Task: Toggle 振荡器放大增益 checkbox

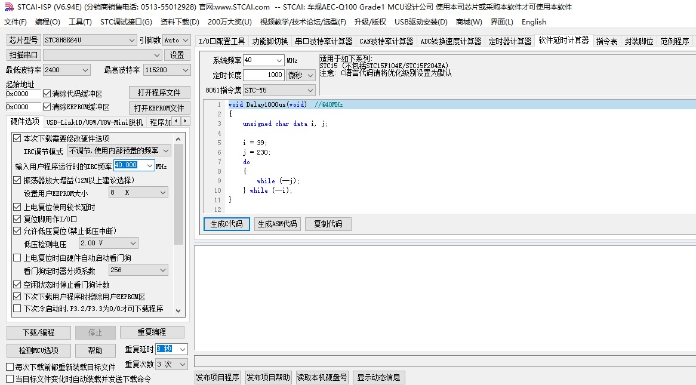Action: (17, 180)
